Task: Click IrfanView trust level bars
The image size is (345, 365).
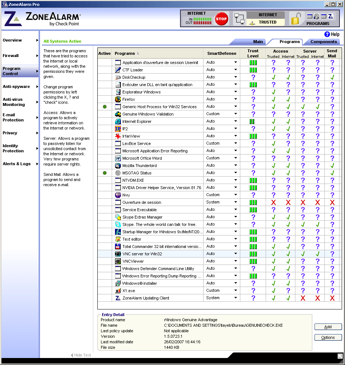Action: click(x=253, y=136)
